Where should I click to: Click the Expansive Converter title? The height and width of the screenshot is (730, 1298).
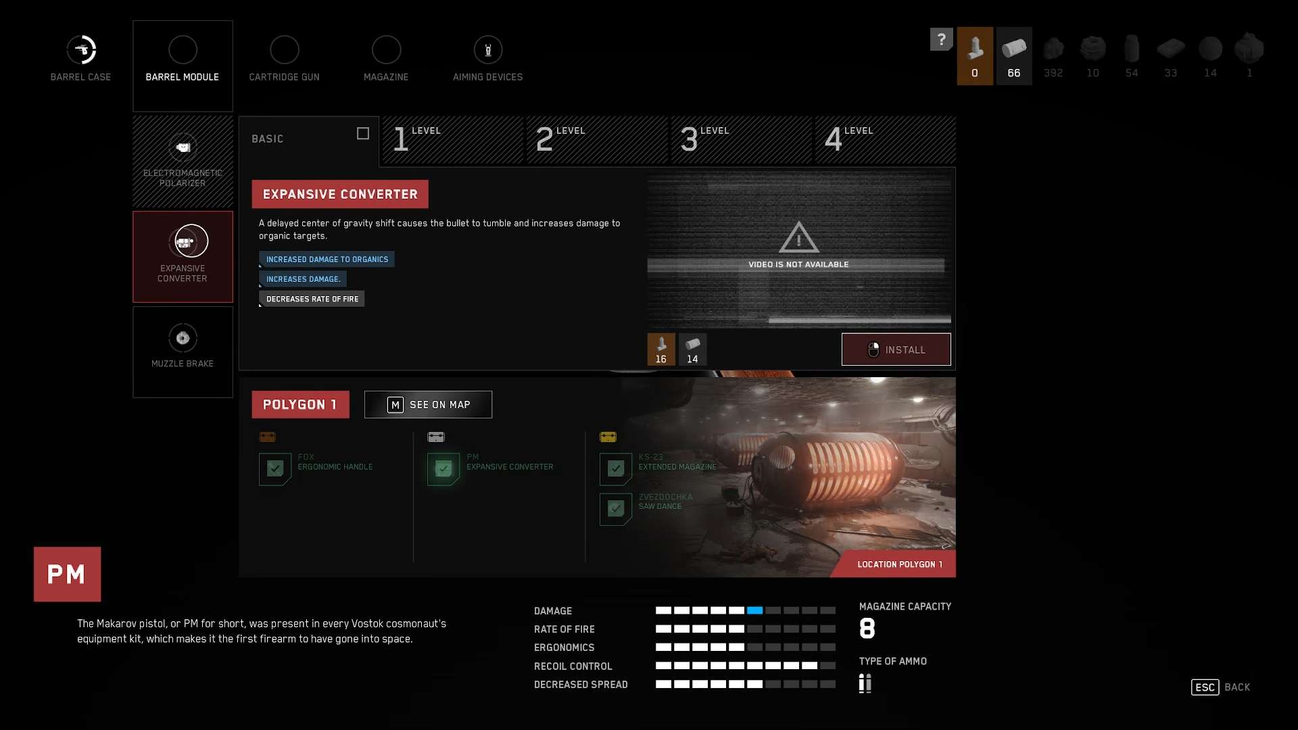[x=340, y=194]
